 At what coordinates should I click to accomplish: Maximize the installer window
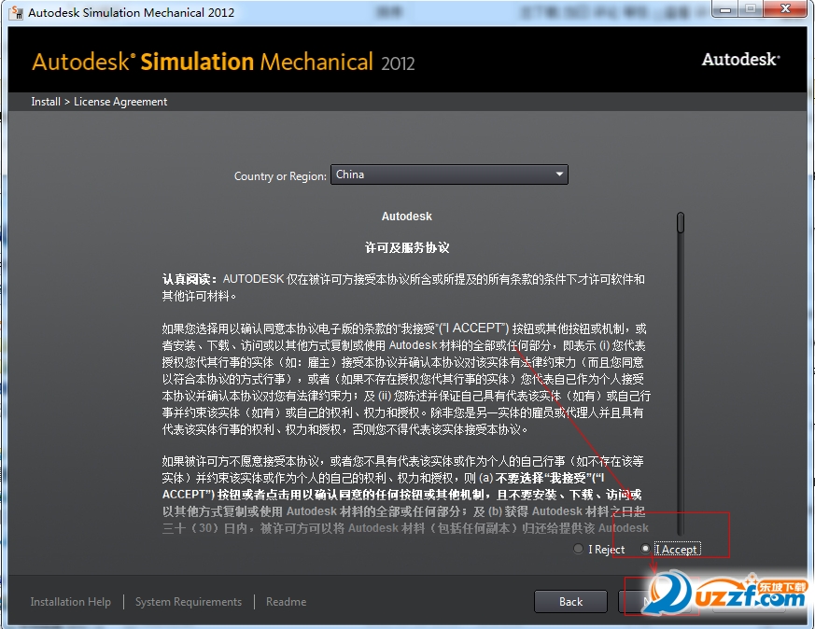coord(751,9)
